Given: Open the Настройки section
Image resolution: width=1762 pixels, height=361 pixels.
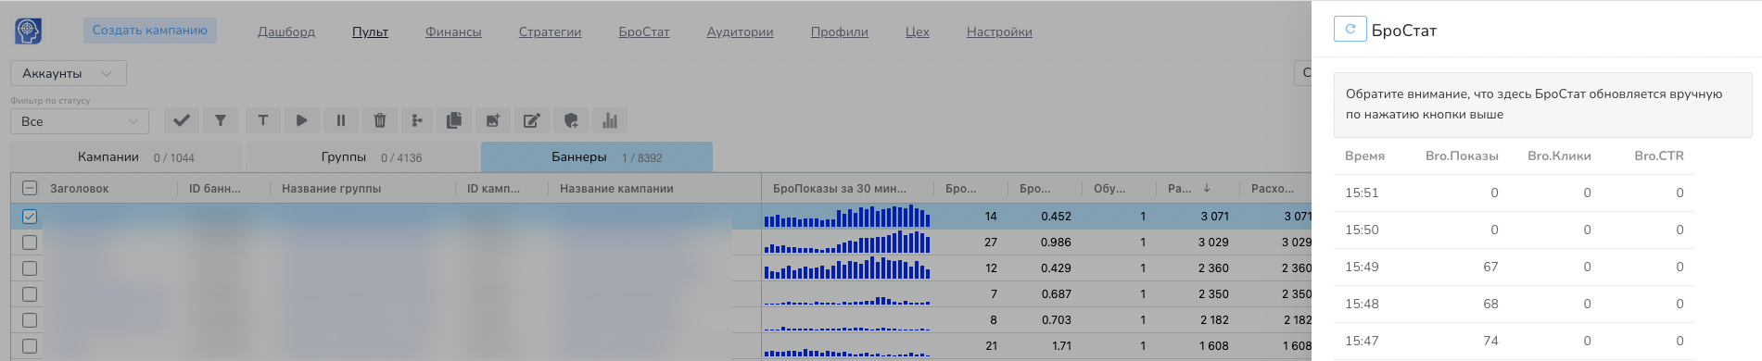Looking at the screenshot, I should pos(999,31).
